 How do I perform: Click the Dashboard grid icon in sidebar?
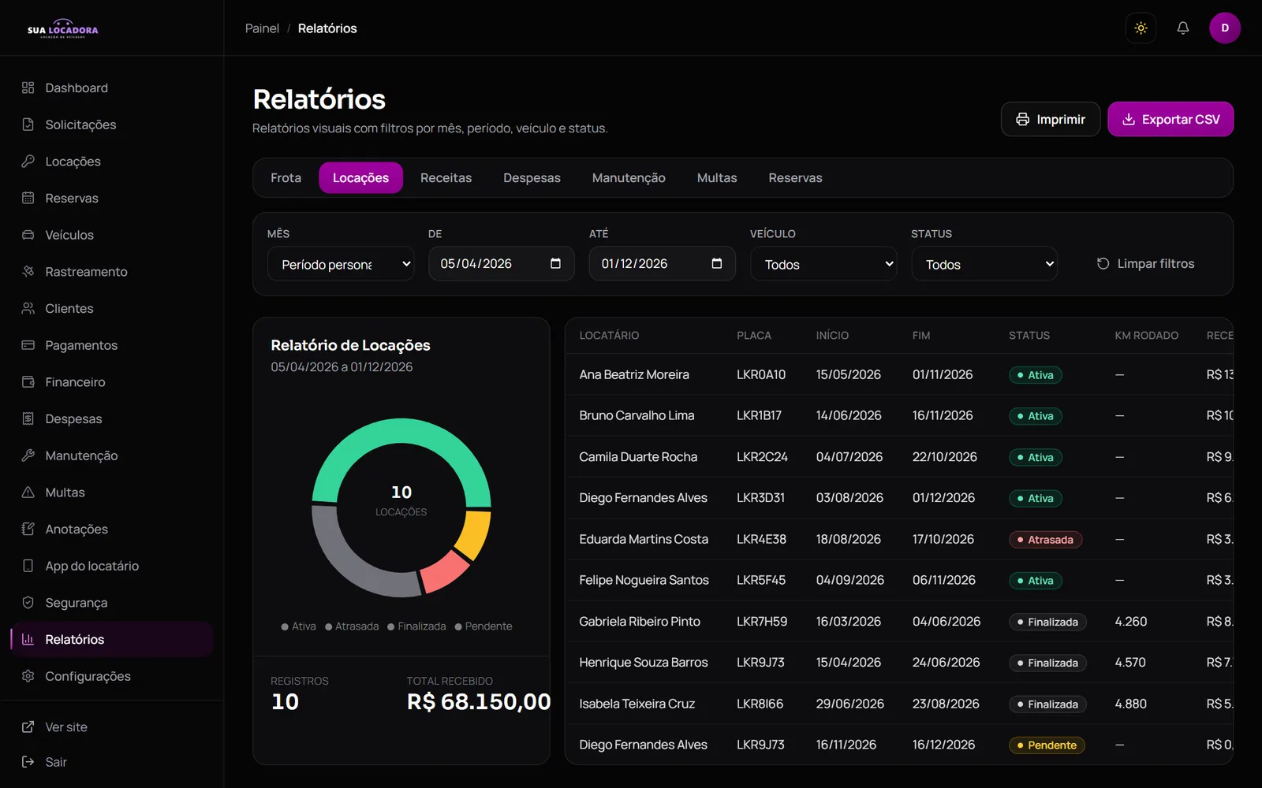(28, 87)
